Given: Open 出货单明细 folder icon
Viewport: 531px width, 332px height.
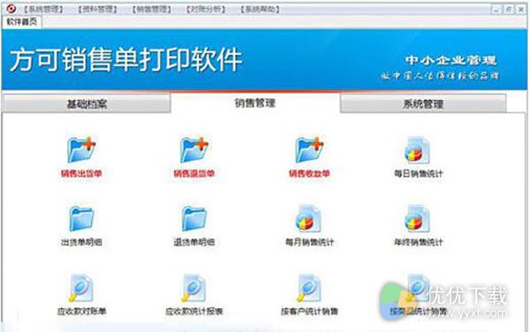Looking at the screenshot, I should (81, 218).
